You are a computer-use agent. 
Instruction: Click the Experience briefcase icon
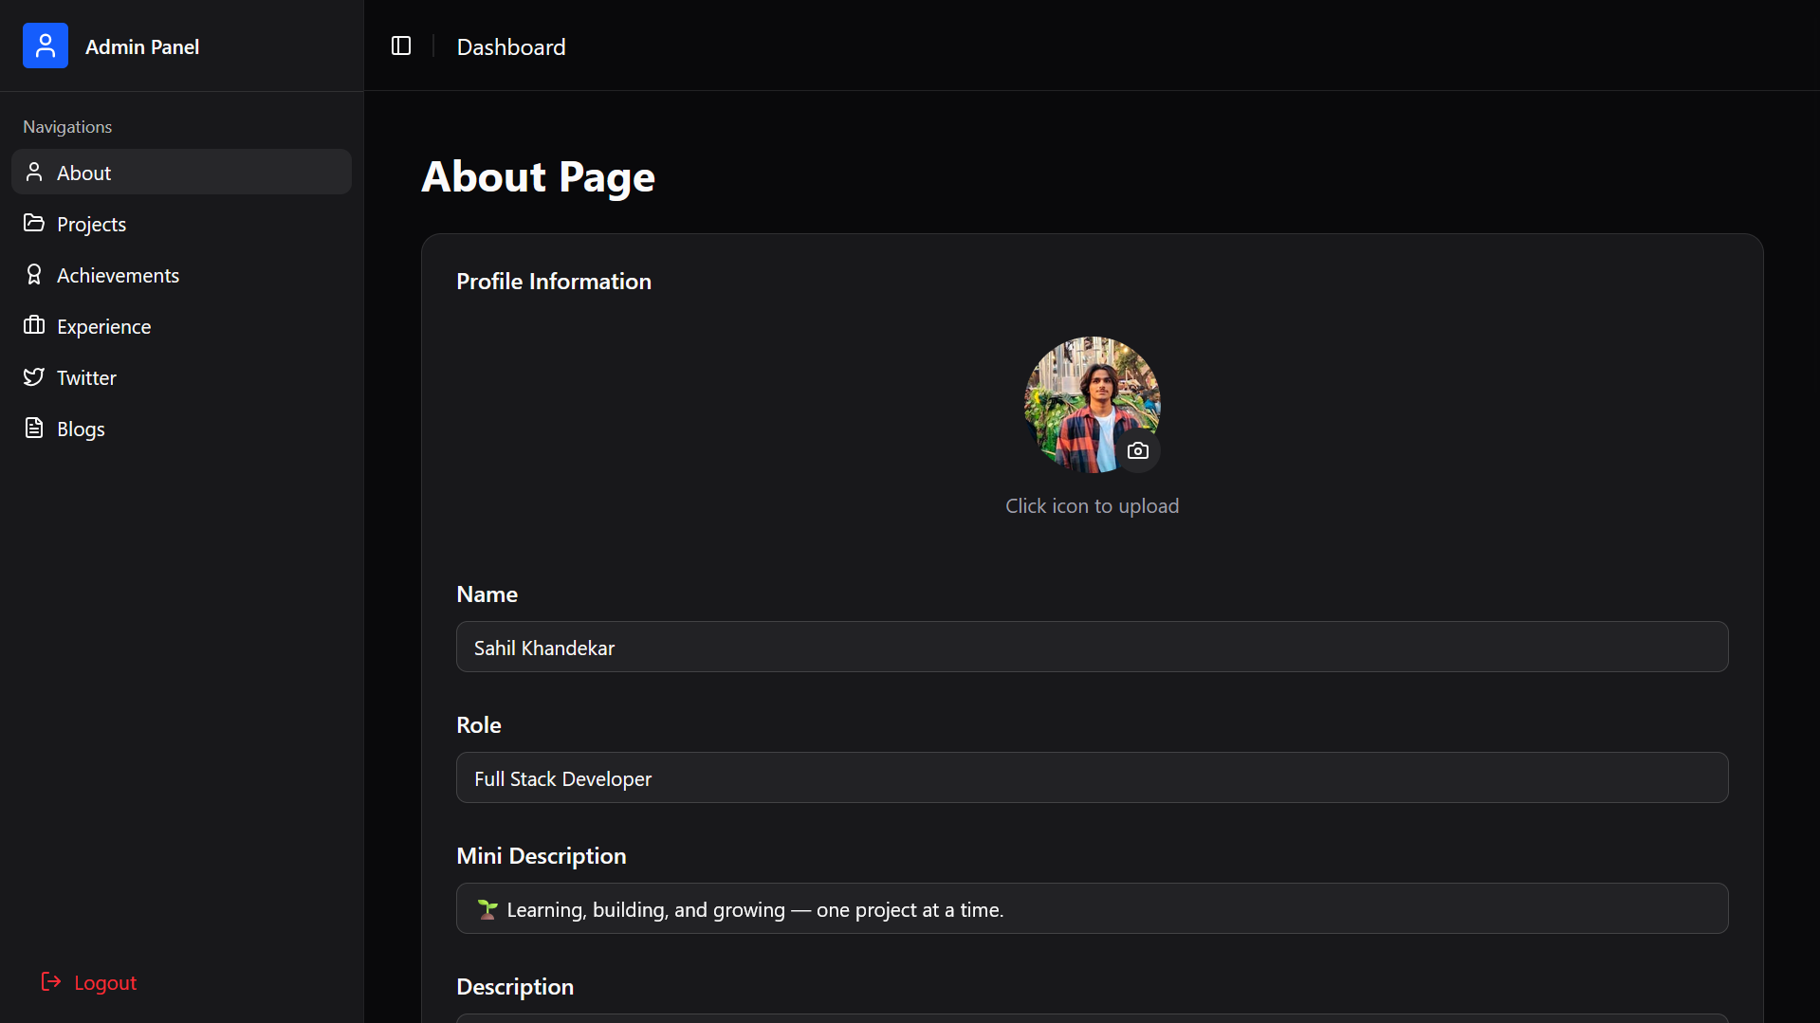coord(34,325)
